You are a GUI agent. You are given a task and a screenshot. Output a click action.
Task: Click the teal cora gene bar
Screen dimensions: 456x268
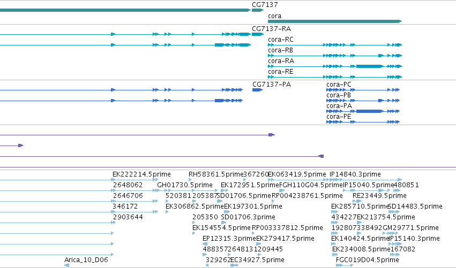[335, 21]
